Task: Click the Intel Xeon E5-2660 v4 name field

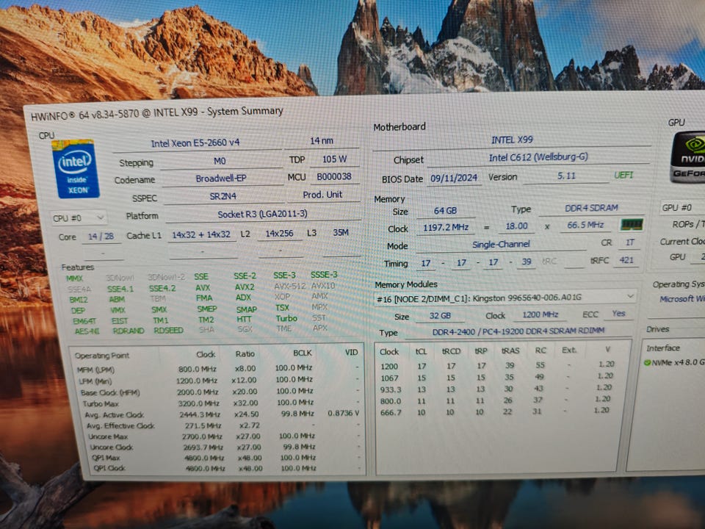Action: 195,143
